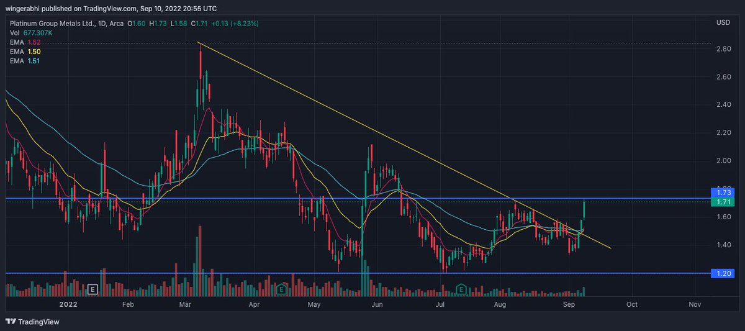The image size is (745, 331).
Task: Click 1.60 on the price axis
Action: (722, 217)
